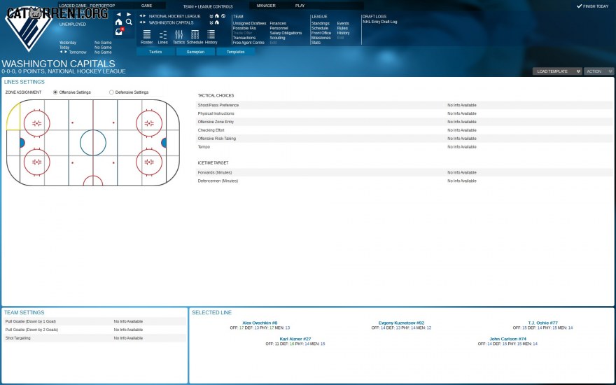
Task: Open the inbox icon with red badge
Action: click(x=119, y=31)
